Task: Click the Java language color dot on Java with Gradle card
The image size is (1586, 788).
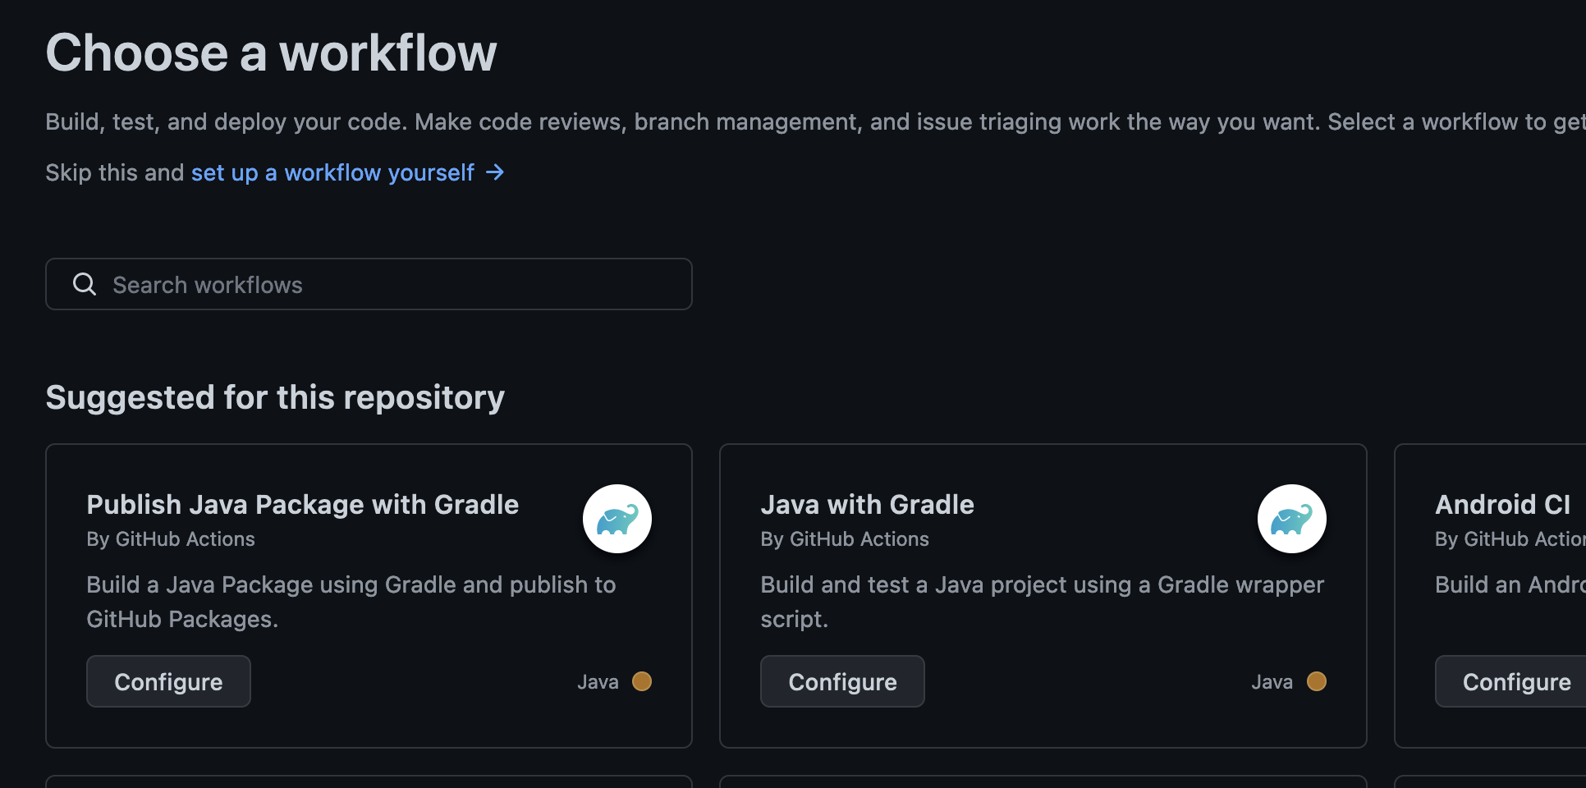Action: (1317, 681)
